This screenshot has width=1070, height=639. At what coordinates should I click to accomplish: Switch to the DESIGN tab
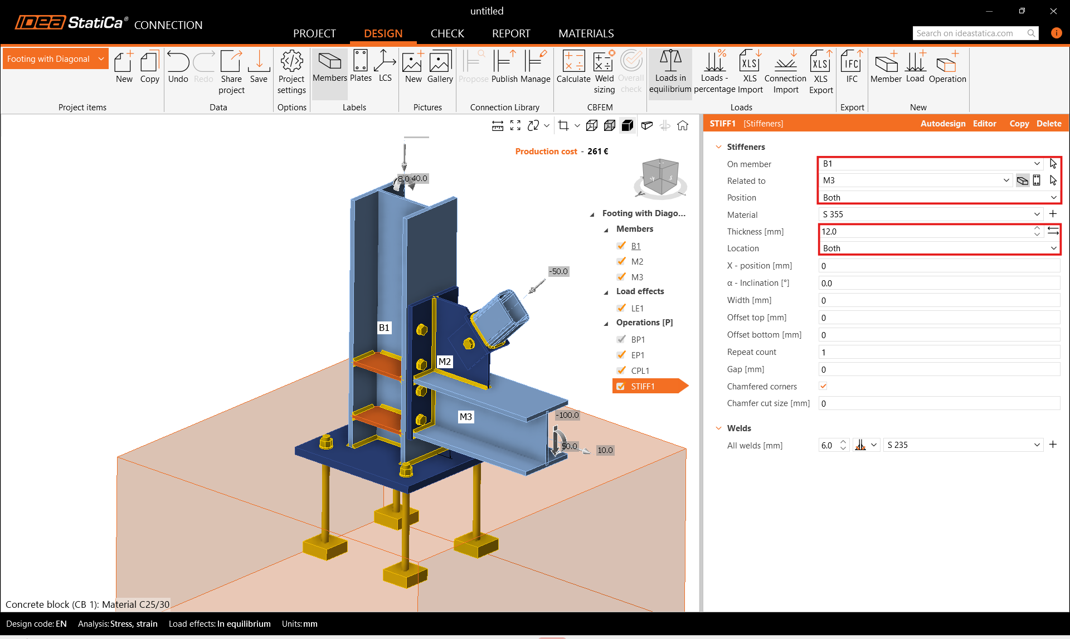(x=383, y=33)
